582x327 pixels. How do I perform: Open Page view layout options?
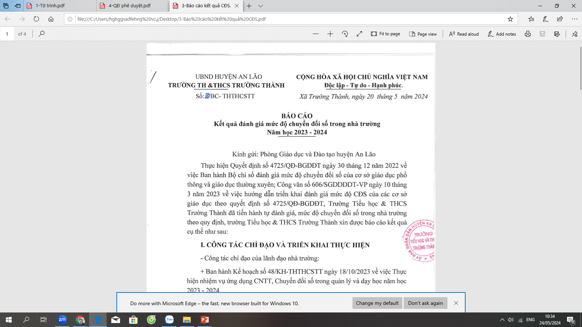(x=423, y=34)
